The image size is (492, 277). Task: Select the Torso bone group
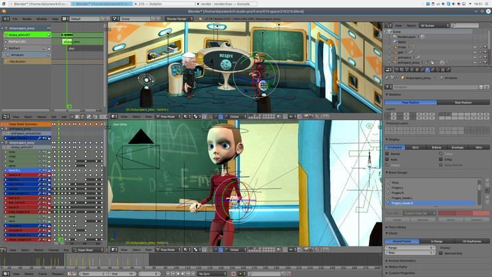point(431,182)
